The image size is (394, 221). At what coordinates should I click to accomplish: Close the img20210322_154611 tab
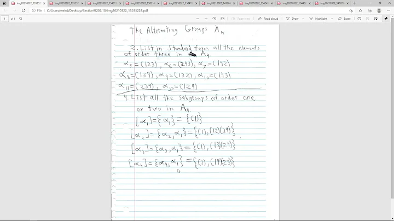click(x=120, y=3)
